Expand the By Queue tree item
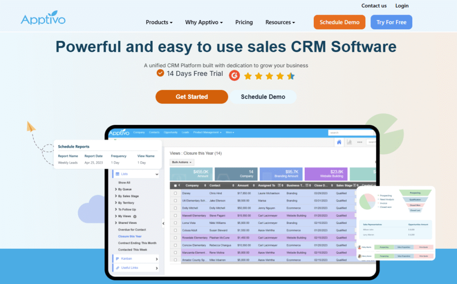457x284 pixels. (116, 189)
